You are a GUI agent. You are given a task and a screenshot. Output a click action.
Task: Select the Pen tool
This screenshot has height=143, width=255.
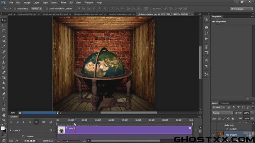(4, 94)
